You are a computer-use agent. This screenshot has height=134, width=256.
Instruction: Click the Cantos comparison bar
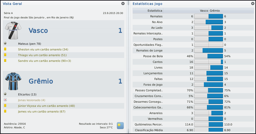pyautogui.click(x=208, y=62)
